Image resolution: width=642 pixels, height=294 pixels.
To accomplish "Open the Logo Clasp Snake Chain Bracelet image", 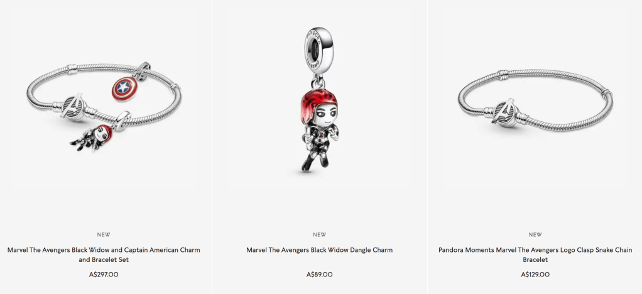I will pyautogui.click(x=535, y=101).
